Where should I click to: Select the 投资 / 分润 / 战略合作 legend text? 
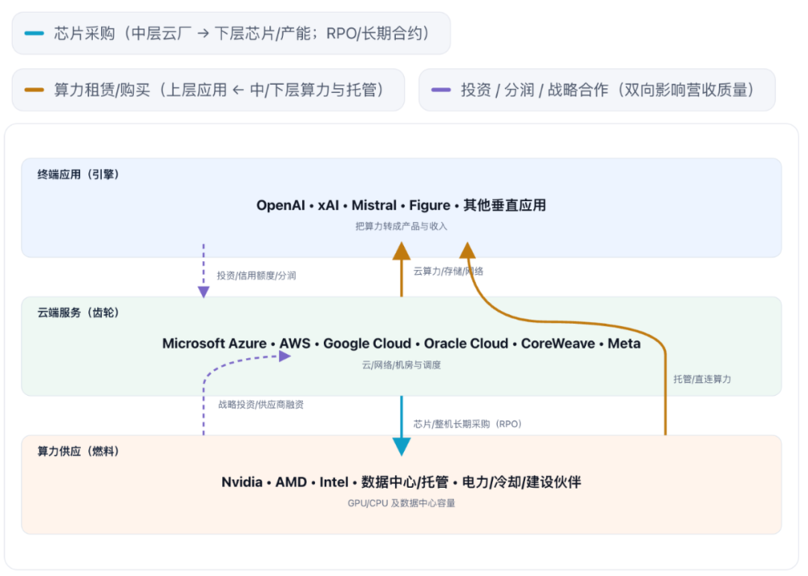tap(607, 90)
